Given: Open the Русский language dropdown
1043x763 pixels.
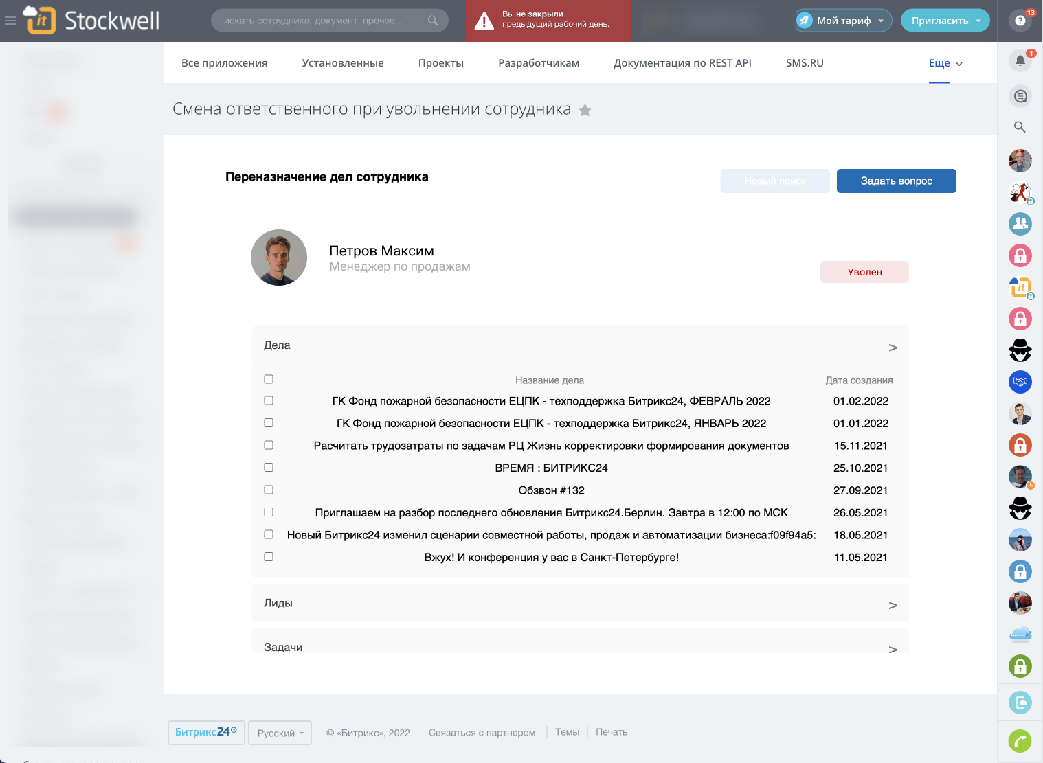Looking at the screenshot, I should click(280, 733).
